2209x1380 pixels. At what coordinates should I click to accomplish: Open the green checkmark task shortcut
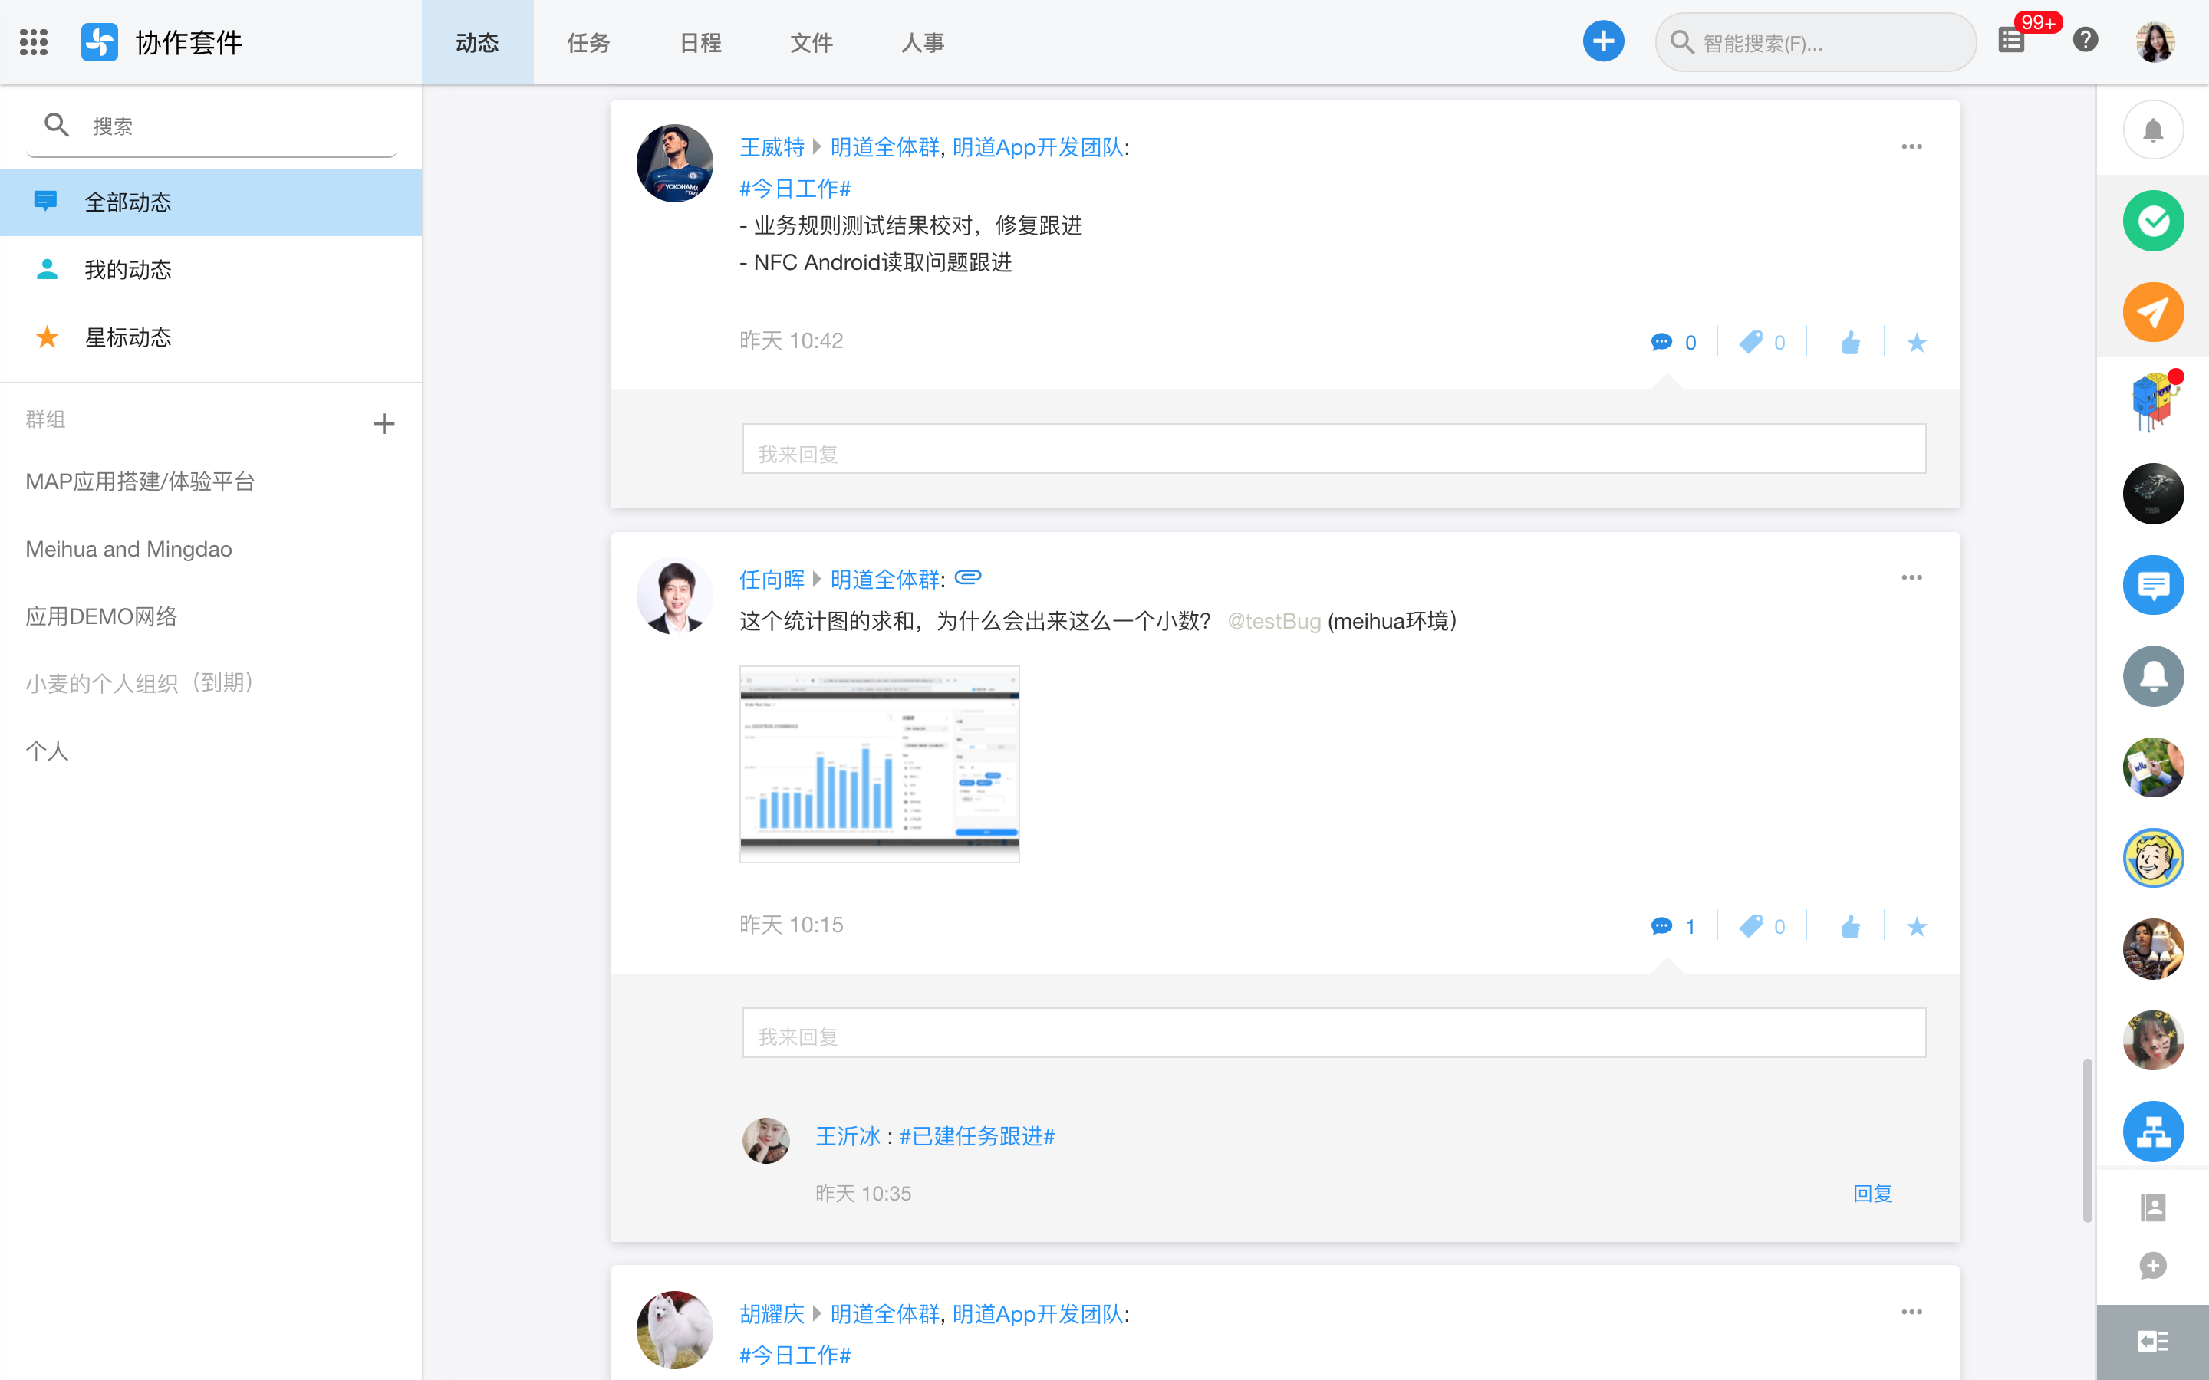click(x=2153, y=221)
